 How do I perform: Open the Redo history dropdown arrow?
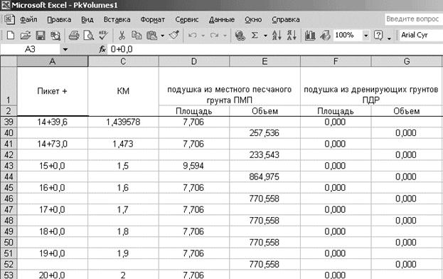tap(225, 36)
